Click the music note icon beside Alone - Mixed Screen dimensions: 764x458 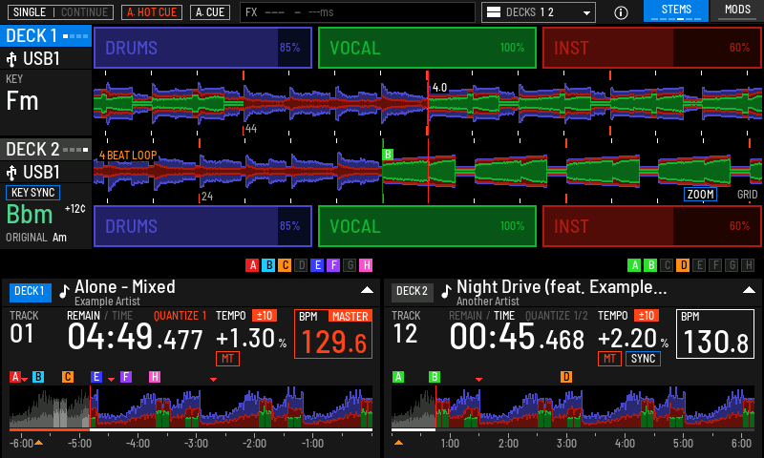pos(64,291)
